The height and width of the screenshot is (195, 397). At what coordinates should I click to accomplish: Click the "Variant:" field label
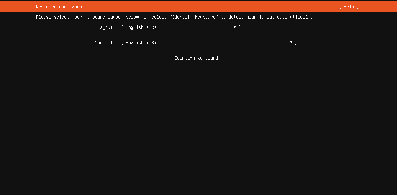105,43
